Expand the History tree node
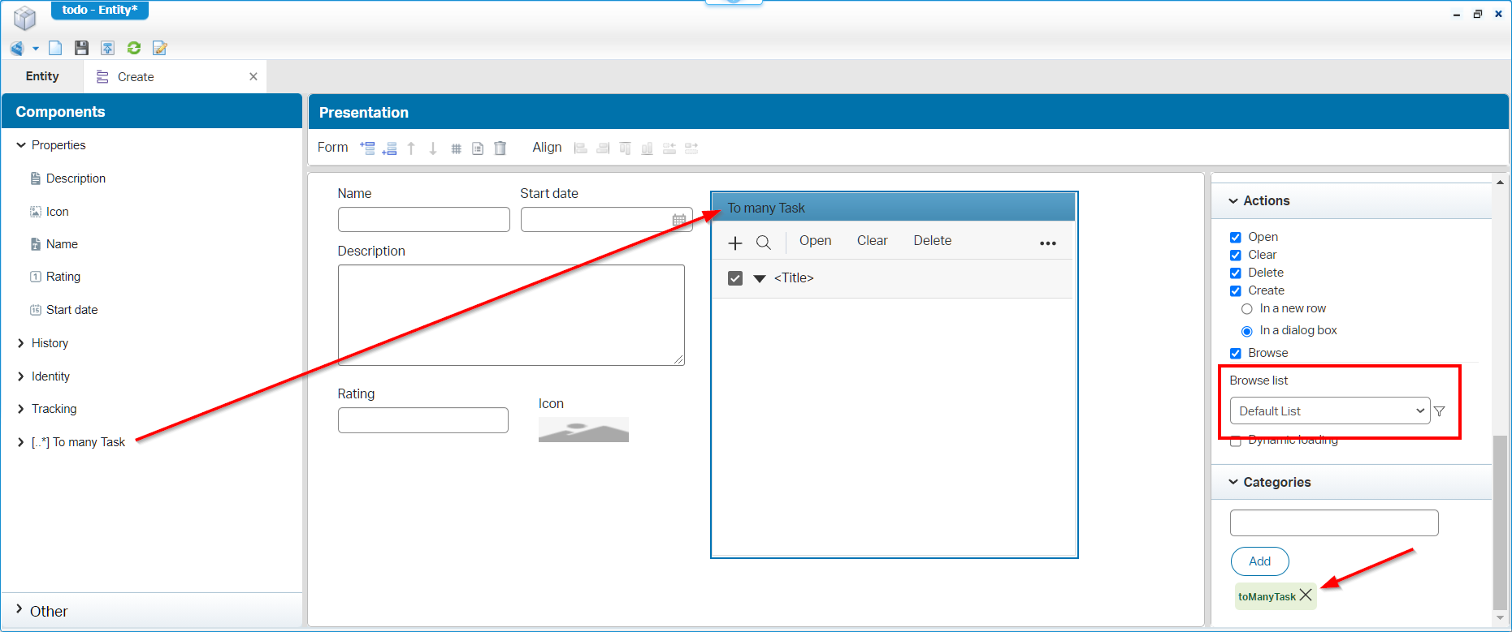 21,343
